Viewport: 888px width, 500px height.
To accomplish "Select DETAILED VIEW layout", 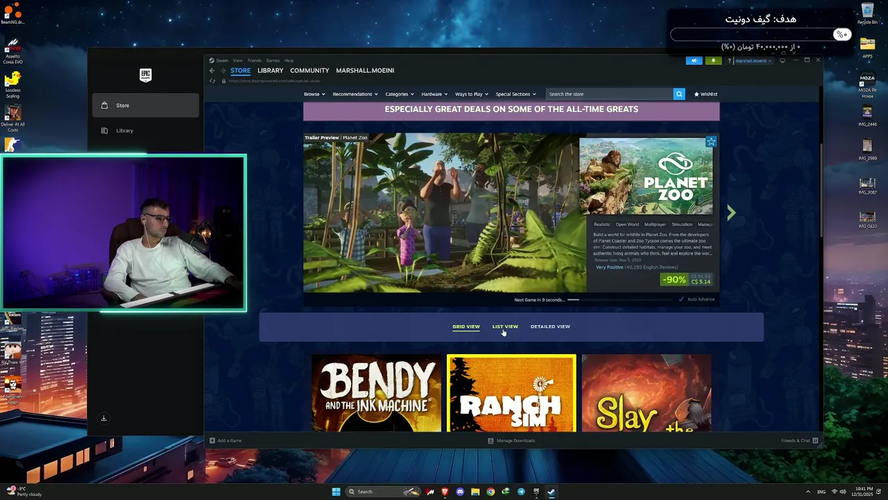I will 550,326.
